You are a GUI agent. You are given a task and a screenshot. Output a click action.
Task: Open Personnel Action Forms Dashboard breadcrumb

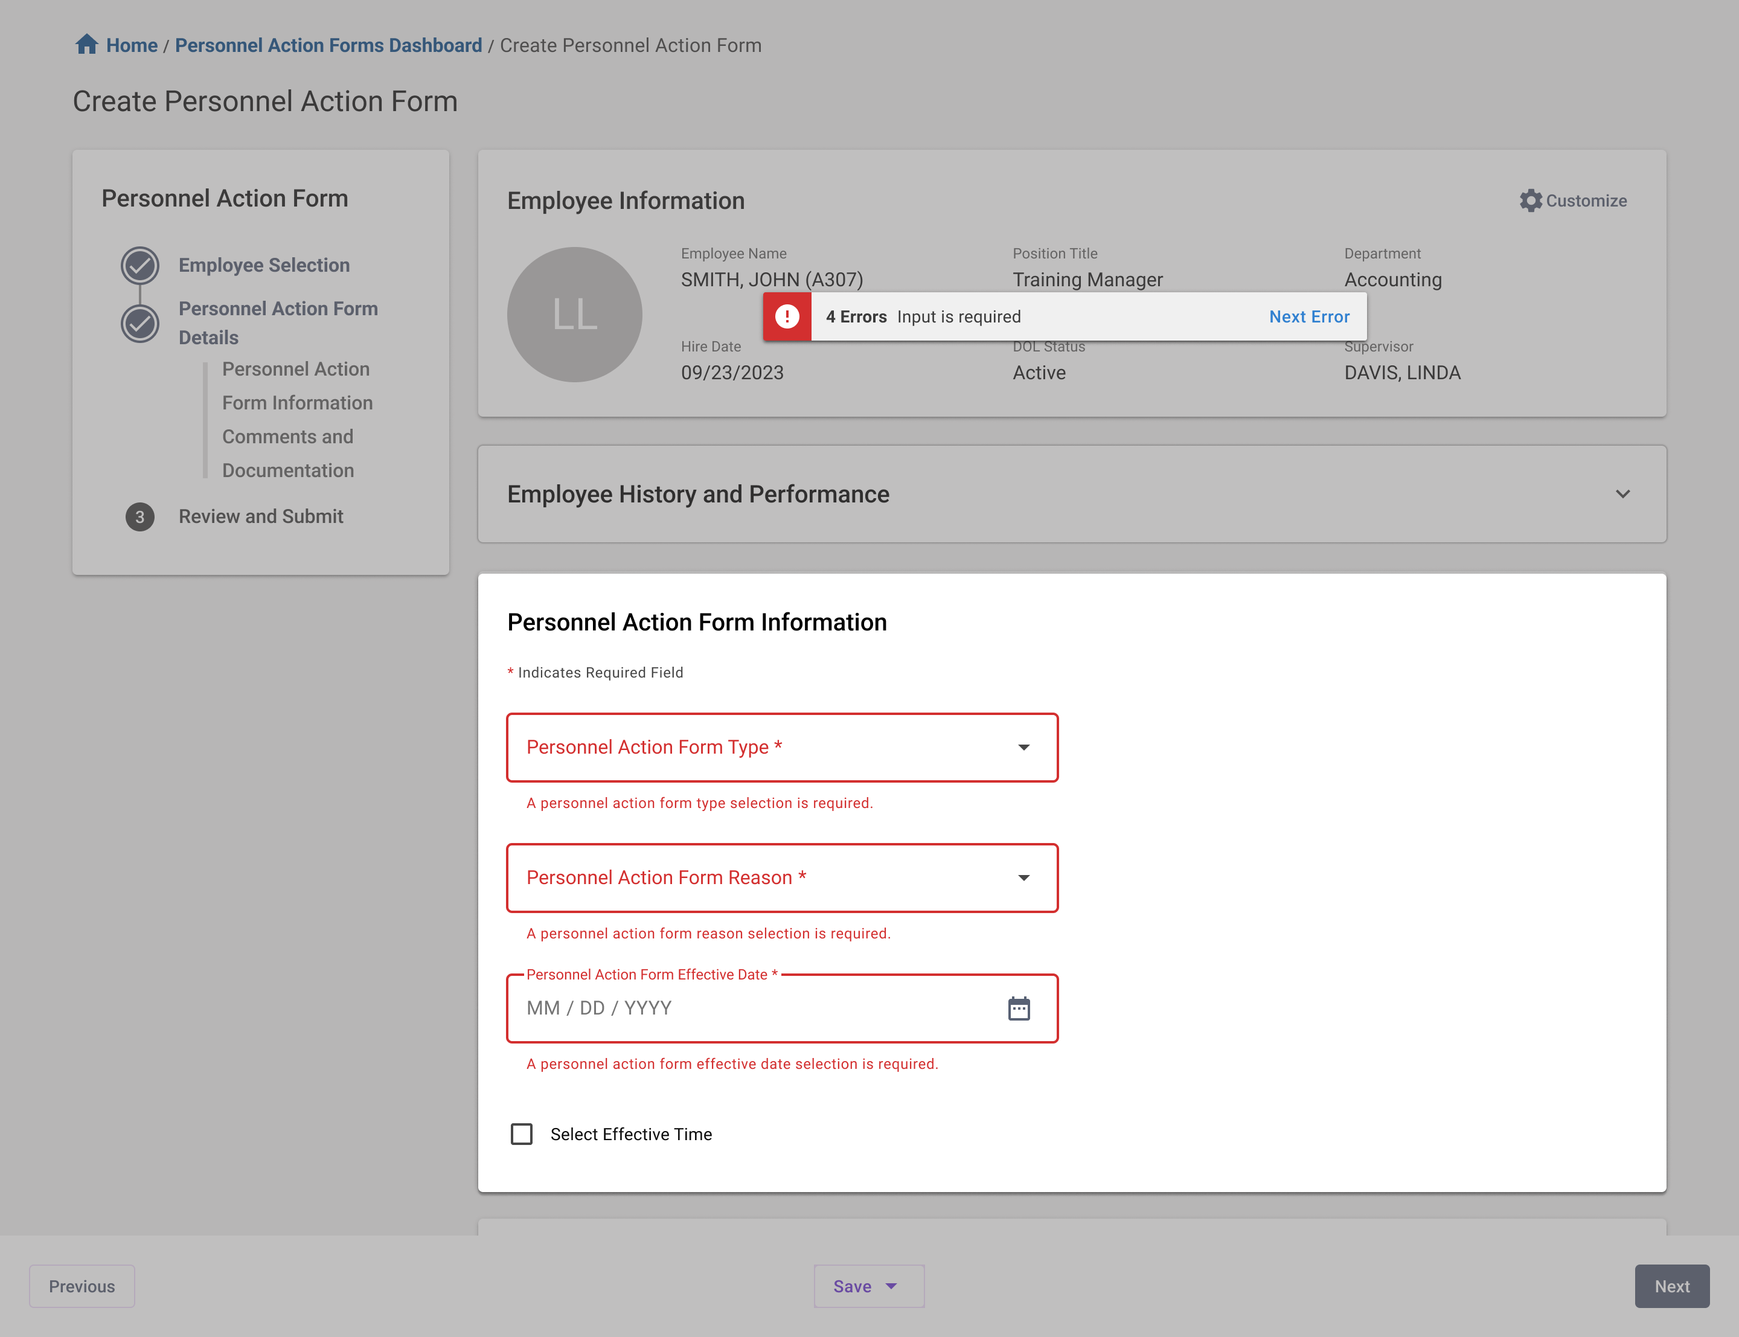tap(328, 45)
